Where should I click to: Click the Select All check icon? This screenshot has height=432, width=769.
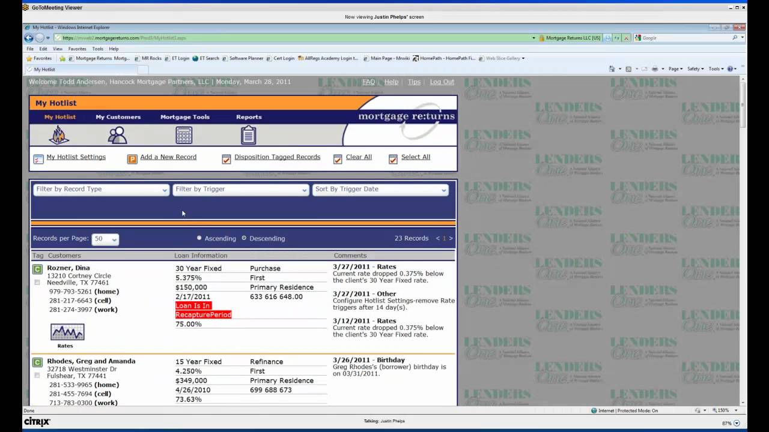point(393,159)
